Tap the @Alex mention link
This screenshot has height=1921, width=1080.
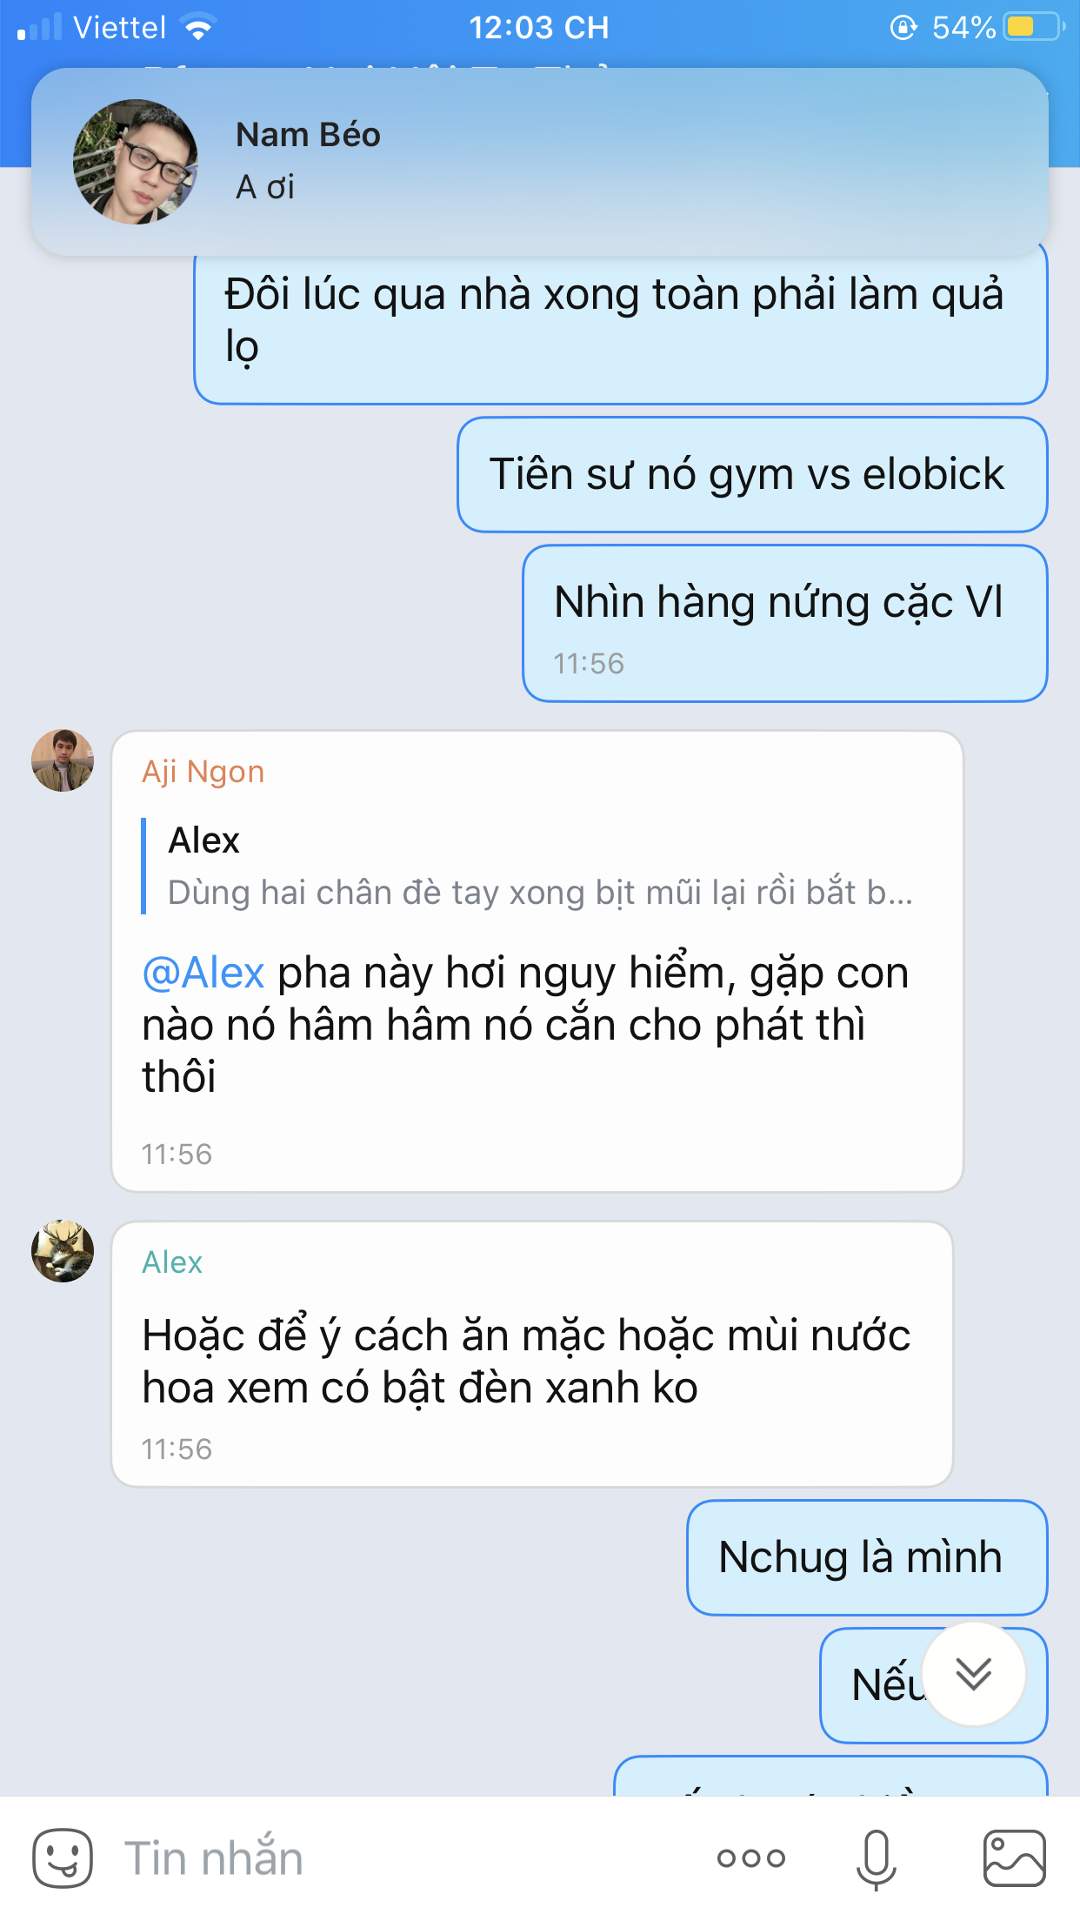[203, 973]
